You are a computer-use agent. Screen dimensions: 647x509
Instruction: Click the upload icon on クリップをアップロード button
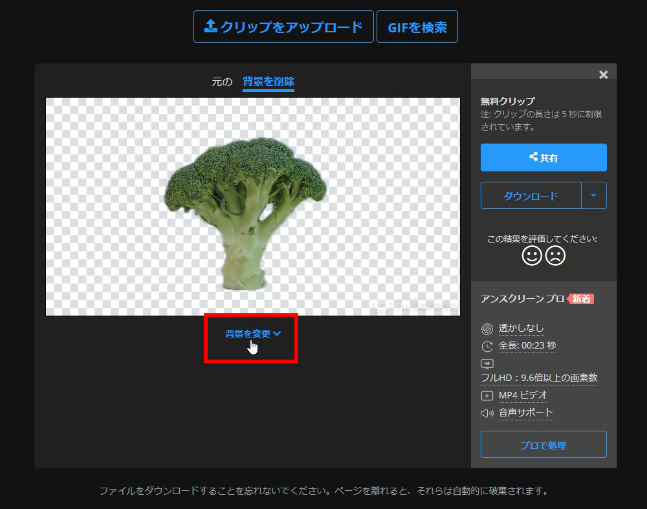click(210, 26)
